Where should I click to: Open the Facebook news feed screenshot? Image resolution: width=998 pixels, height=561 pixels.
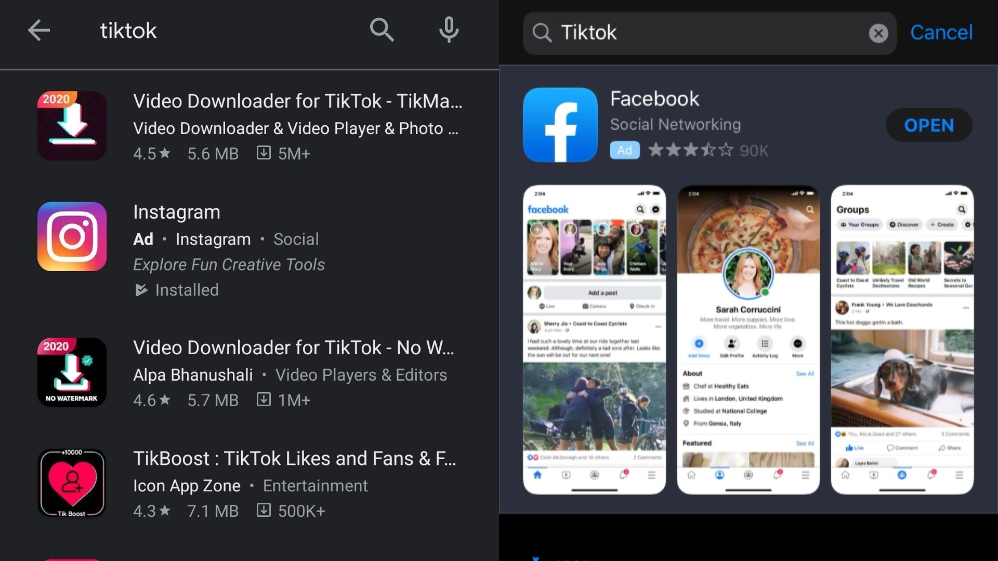tap(594, 339)
